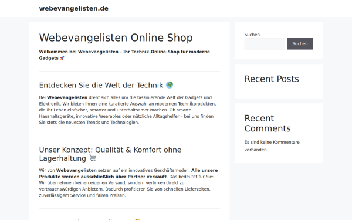The width and height of the screenshot is (352, 220).
Task: Click the globe emoji beside Technik heading
Action: tap(170, 85)
